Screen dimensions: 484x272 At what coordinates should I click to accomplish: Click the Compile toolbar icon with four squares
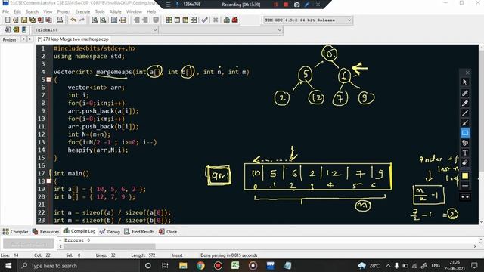point(169,20)
